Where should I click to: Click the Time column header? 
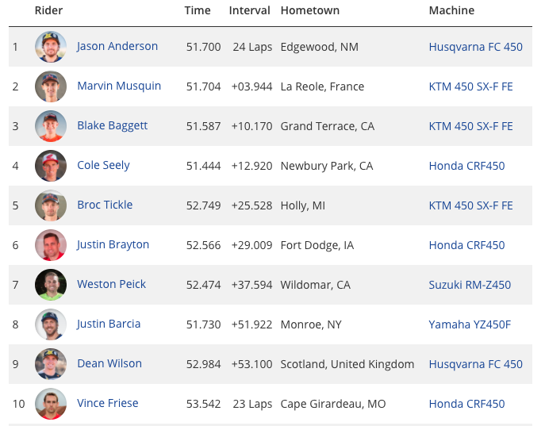click(198, 10)
